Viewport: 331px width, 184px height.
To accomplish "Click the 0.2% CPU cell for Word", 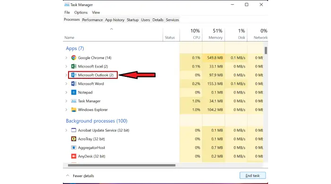I will tap(191, 84).
